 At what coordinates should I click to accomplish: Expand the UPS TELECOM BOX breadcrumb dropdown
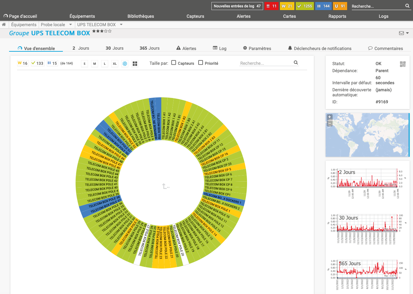click(121, 24)
